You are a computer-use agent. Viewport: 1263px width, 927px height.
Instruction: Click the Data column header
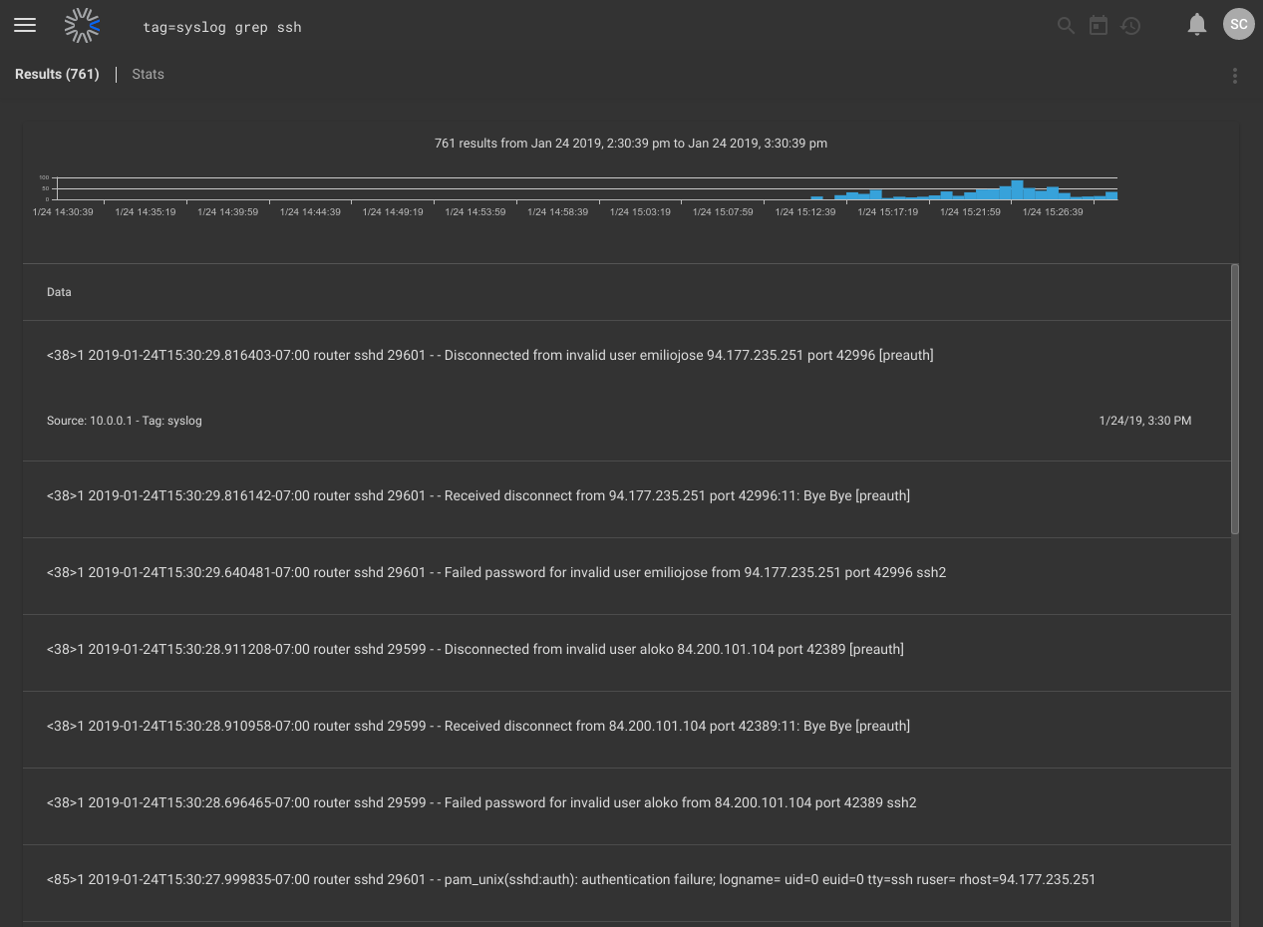pos(59,292)
